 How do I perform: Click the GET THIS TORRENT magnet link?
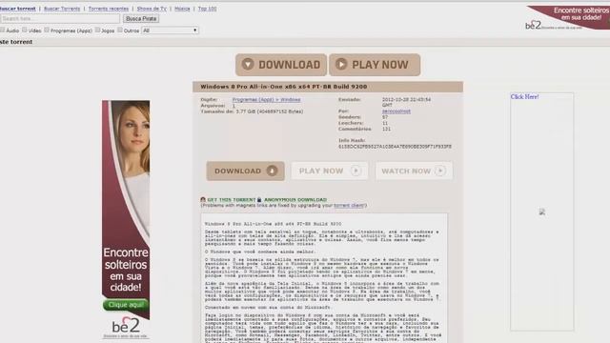(x=231, y=200)
